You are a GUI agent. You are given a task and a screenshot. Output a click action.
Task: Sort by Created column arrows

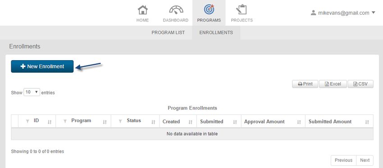click(x=191, y=122)
